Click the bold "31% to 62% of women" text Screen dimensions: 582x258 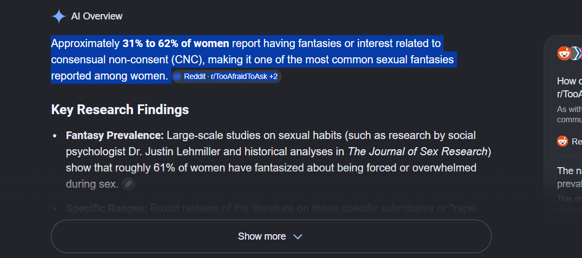click(x=176, y=44)
